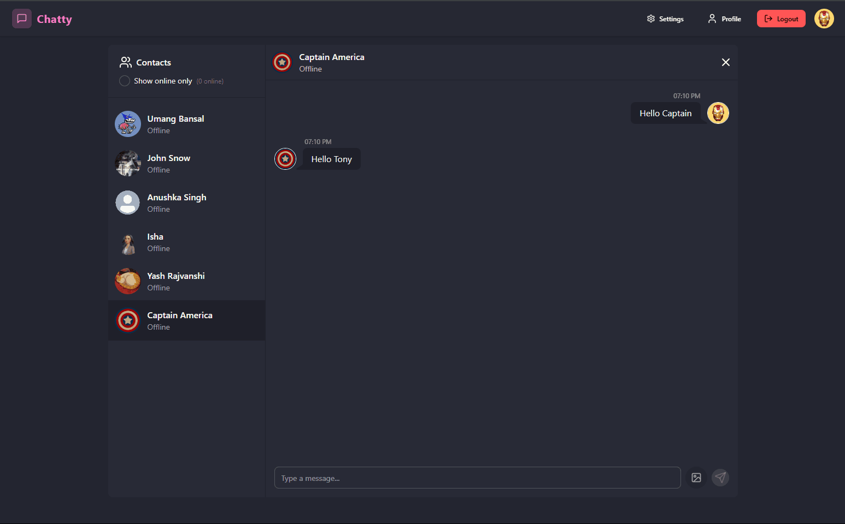The width and height of the screenshot is (845, 524).
Task: Send the message with the paper-plane icon
Action: [720, 478]
